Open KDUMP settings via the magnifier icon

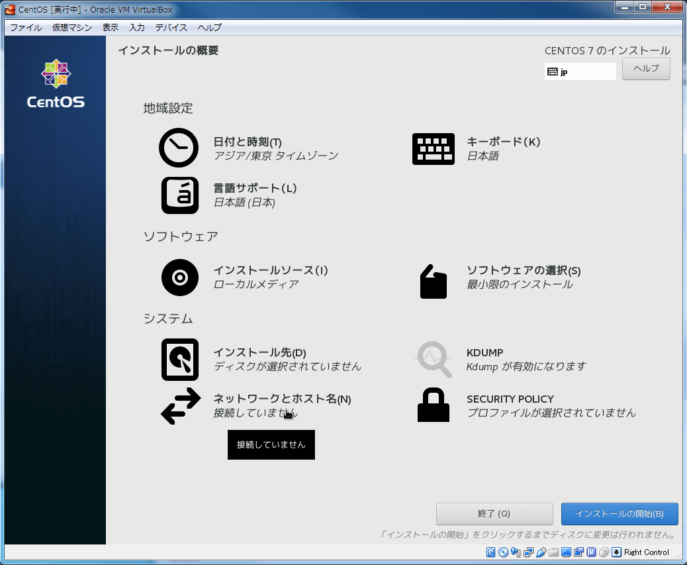click(434, 359)
